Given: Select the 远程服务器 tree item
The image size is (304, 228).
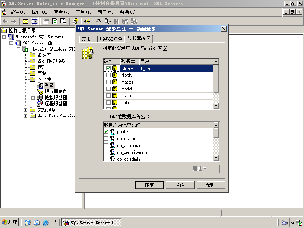Looking at the screenshot, I should click(56, 104).
